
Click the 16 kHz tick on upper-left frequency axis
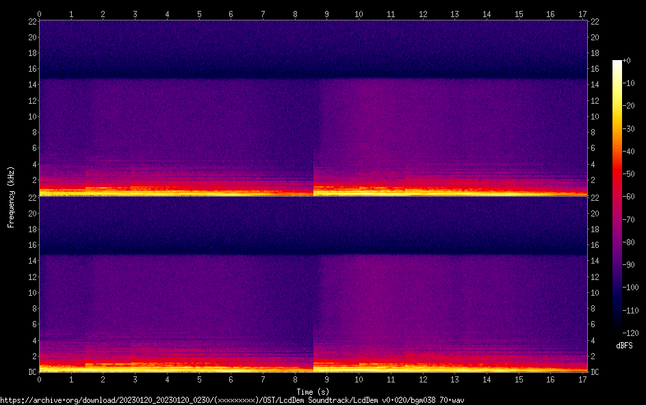click(31, 69)
